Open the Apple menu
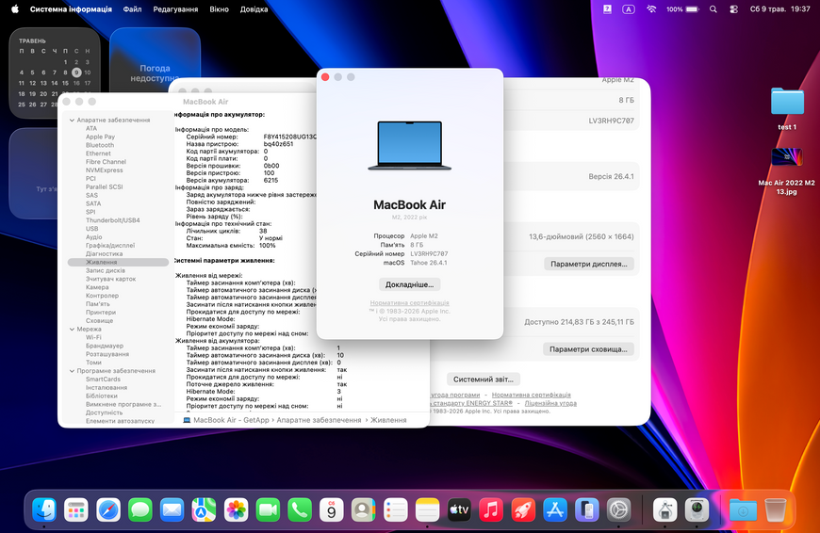This screenshot has height=533, width=820. [15, 8]
